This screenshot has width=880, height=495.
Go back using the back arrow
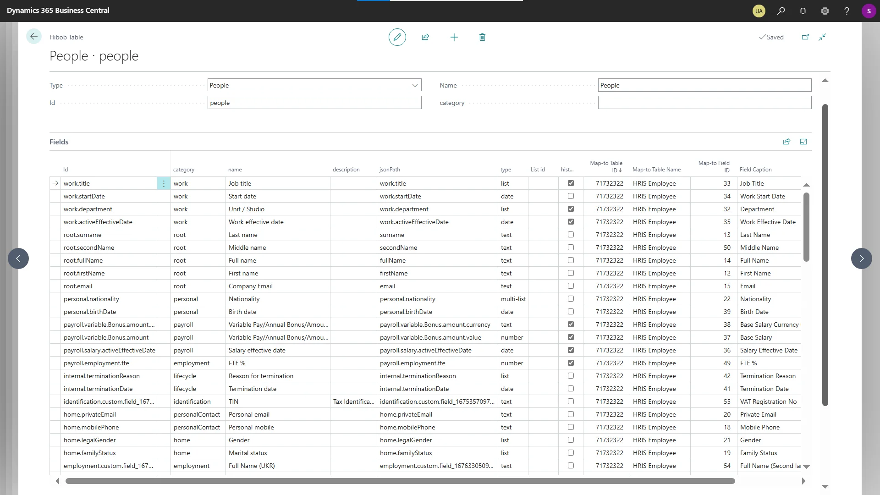34,37
